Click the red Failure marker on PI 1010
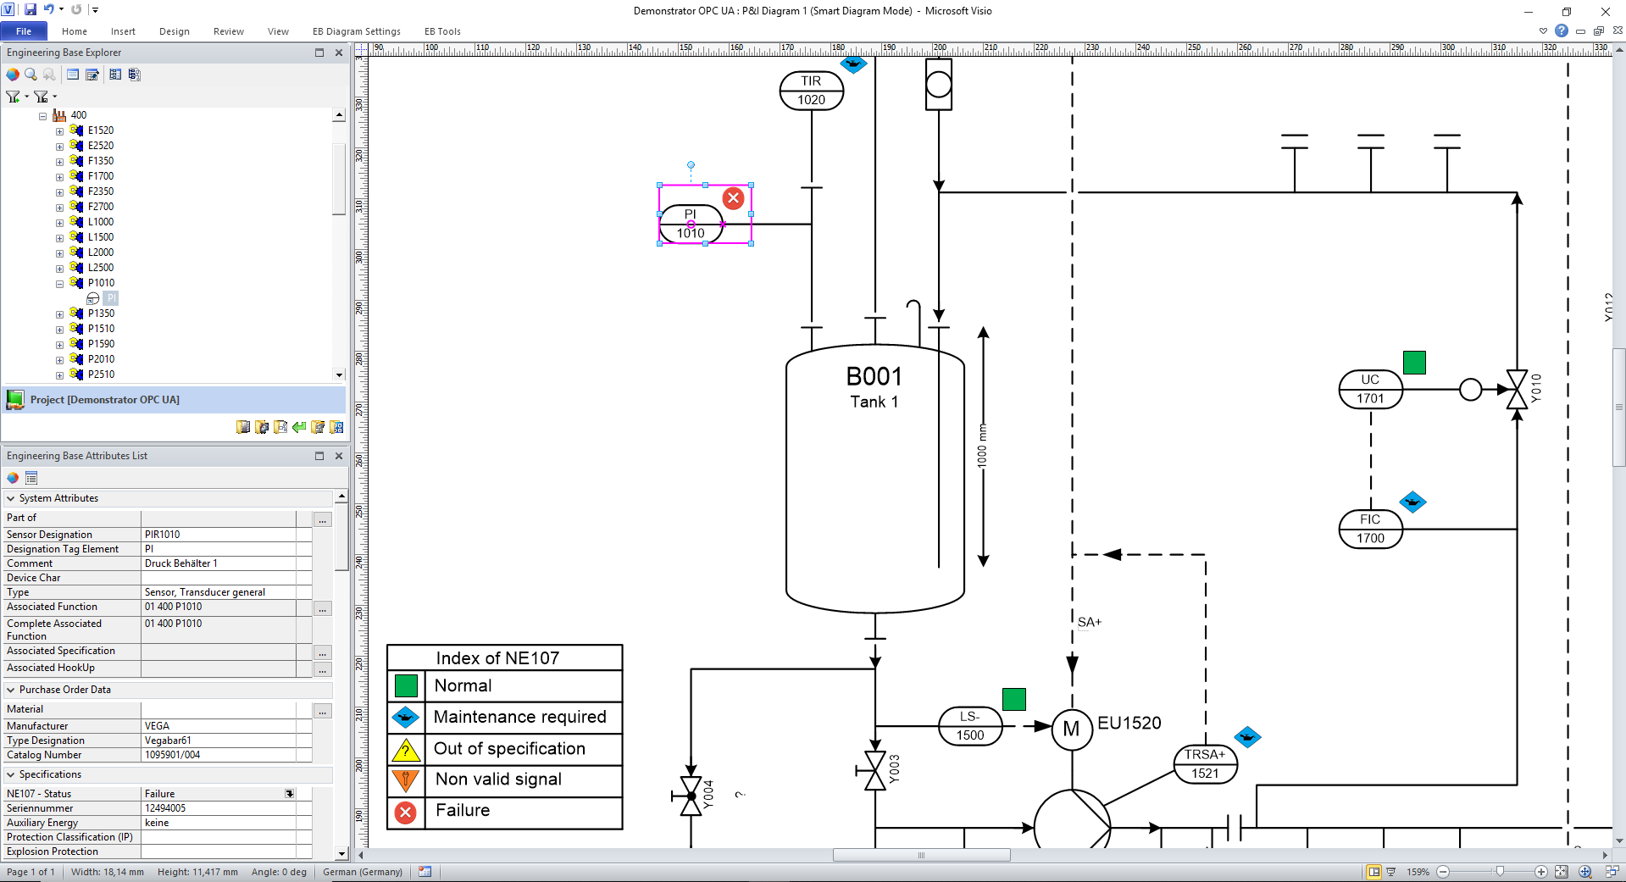This screenshot has width=1626, height=882. tap(733, 198)
